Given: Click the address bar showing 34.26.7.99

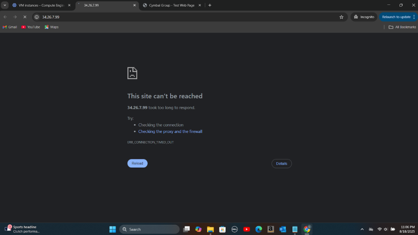Looking at the screenshot, I should point(186,17).
